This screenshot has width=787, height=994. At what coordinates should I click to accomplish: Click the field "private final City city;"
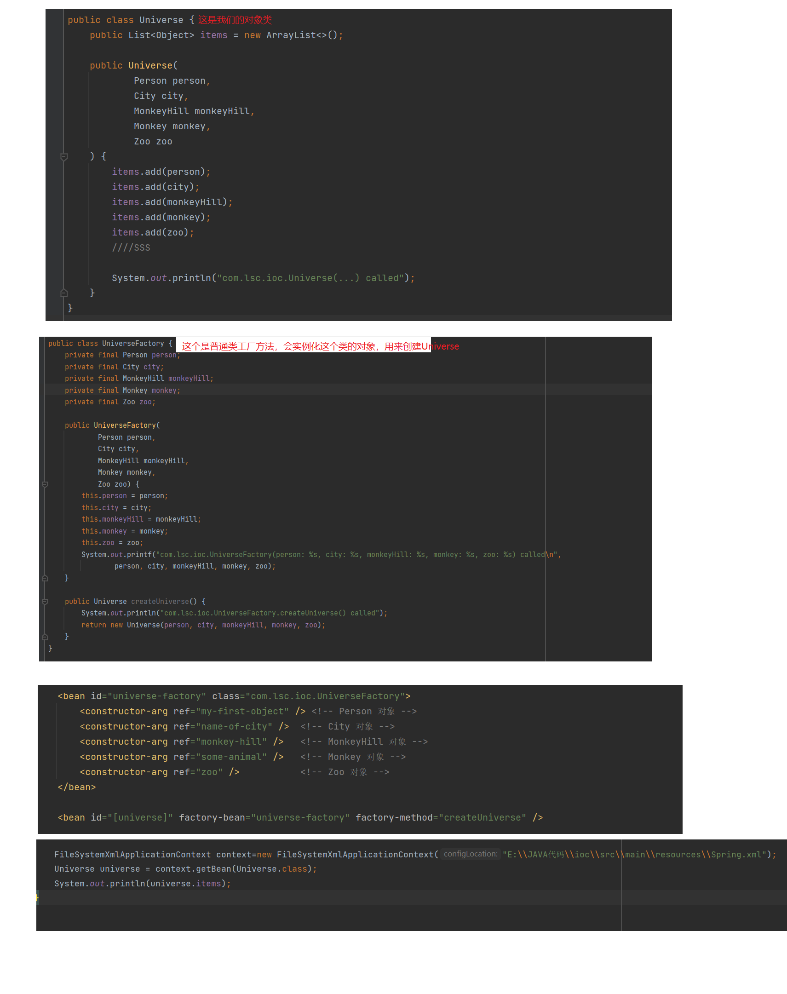[x=114, y=367]
